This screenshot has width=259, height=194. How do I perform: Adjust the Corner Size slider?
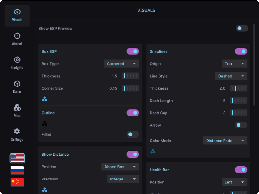pyautogui.click(x=130, y=88)
